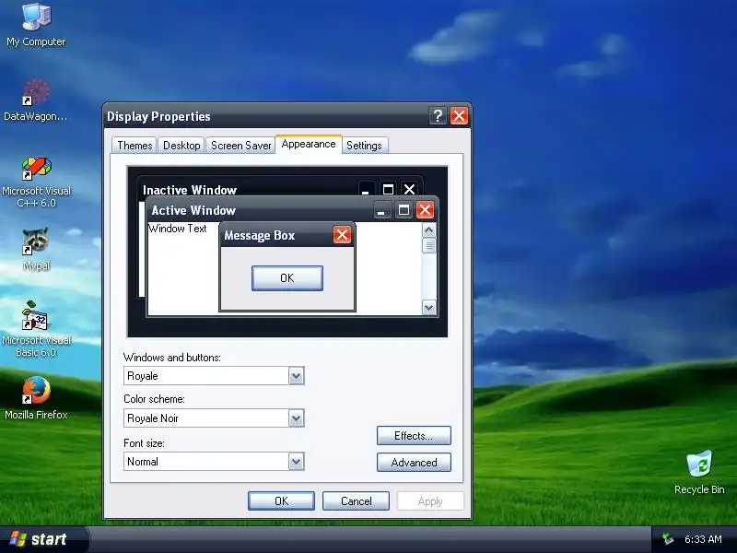Click the preview scrollbar down arrow

click(x=428, y=308)
